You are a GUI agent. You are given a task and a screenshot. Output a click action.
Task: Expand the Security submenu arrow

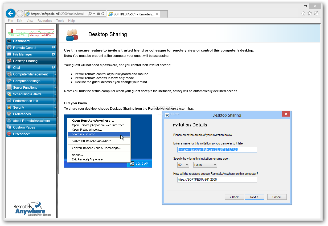[55, 108]
